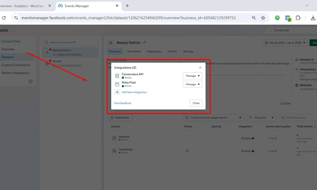Click info icon next to PageView Multiple

coord(253,138)
